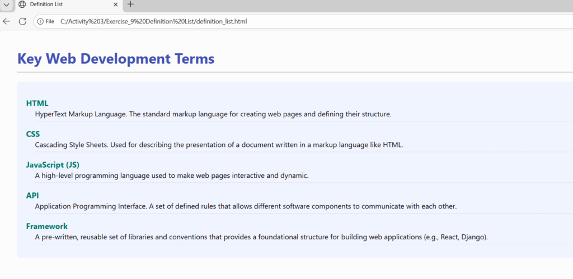Click the back navigation arrow
Screen dimensions: 573x279
[7, 21]
